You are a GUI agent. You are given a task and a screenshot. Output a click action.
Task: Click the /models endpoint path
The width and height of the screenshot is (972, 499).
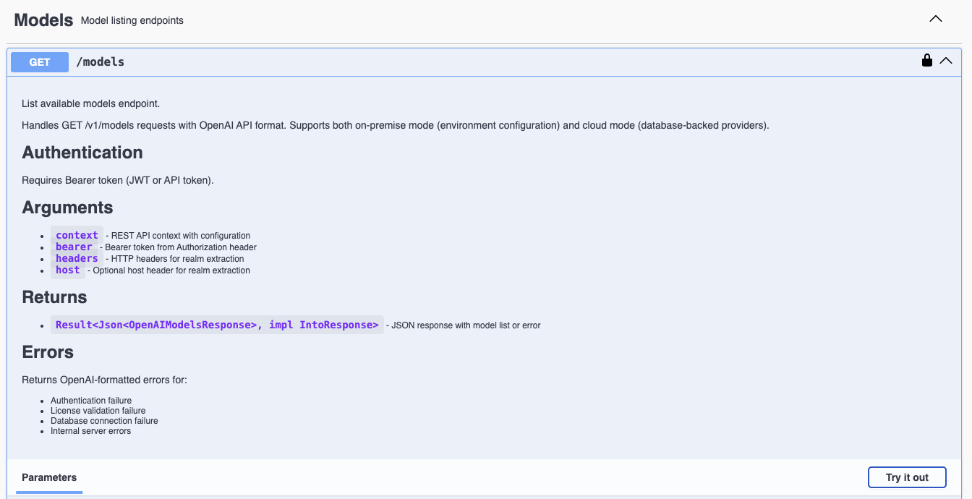click(101, 62)
